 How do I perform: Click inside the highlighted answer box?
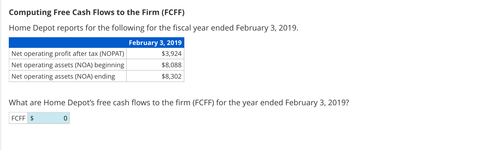coord(49,118)
